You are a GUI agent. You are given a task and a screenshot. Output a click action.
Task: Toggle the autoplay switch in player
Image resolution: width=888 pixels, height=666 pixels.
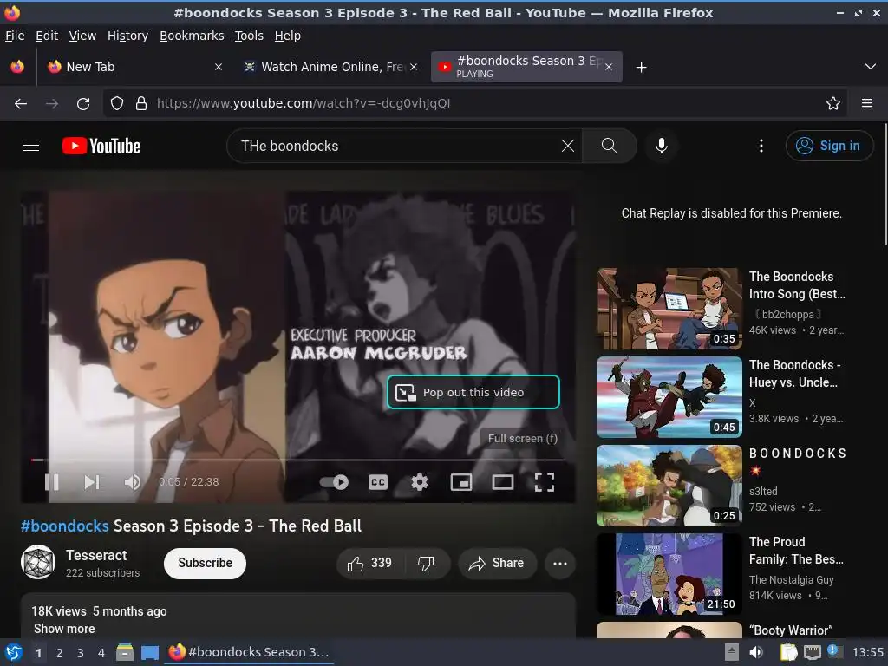point(334,482)
